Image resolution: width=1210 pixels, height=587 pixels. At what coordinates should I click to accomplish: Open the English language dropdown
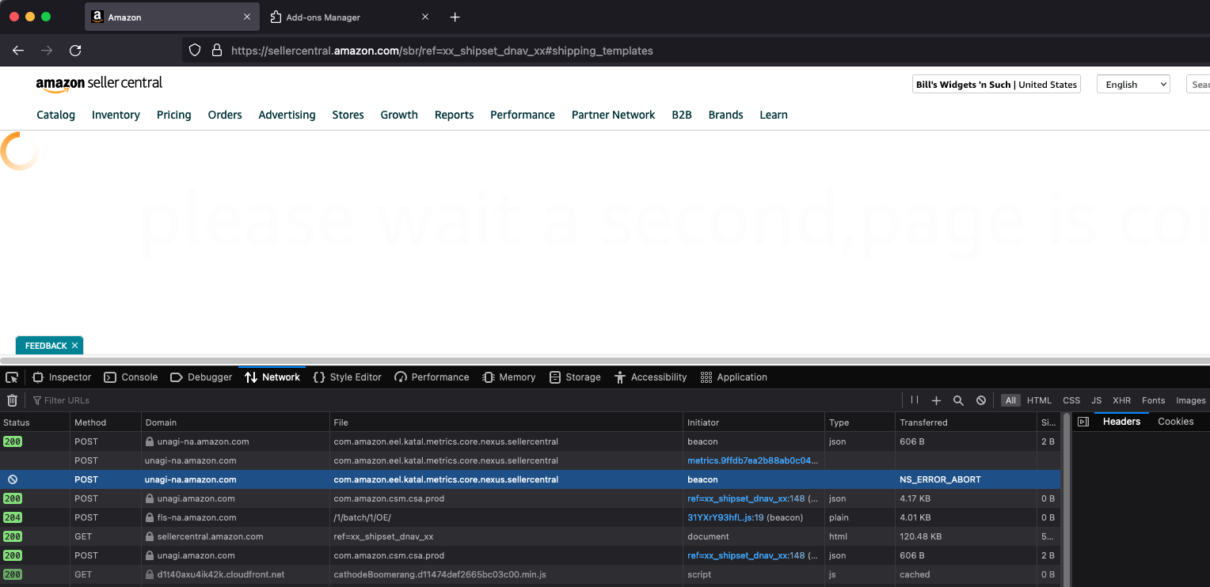coord(1133,84)
